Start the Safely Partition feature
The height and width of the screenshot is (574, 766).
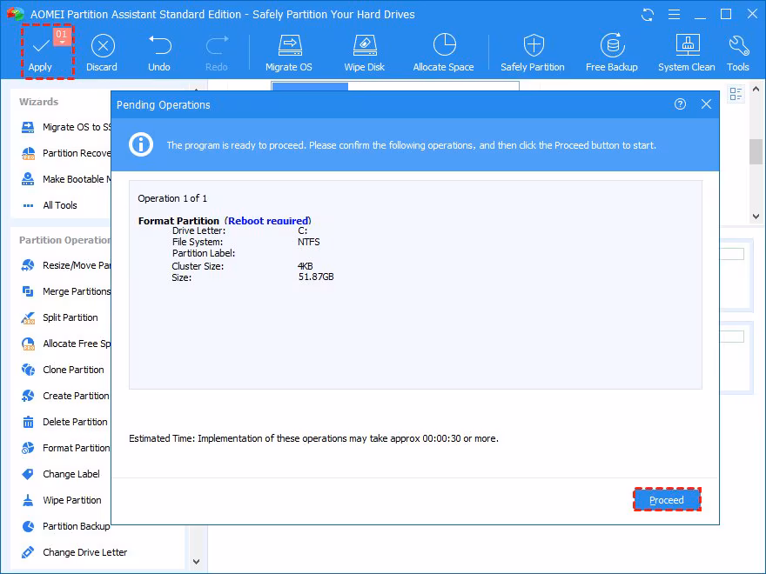tap(533, 53)
